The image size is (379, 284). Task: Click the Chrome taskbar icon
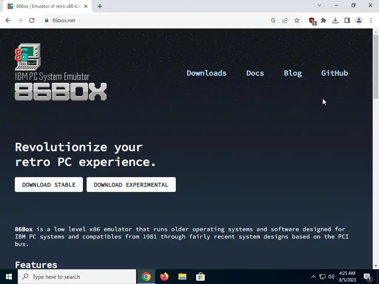146,277
